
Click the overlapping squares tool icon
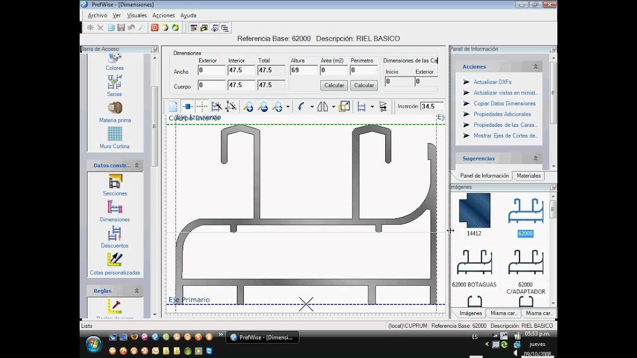pyautogui.click(x=344, y=106)
